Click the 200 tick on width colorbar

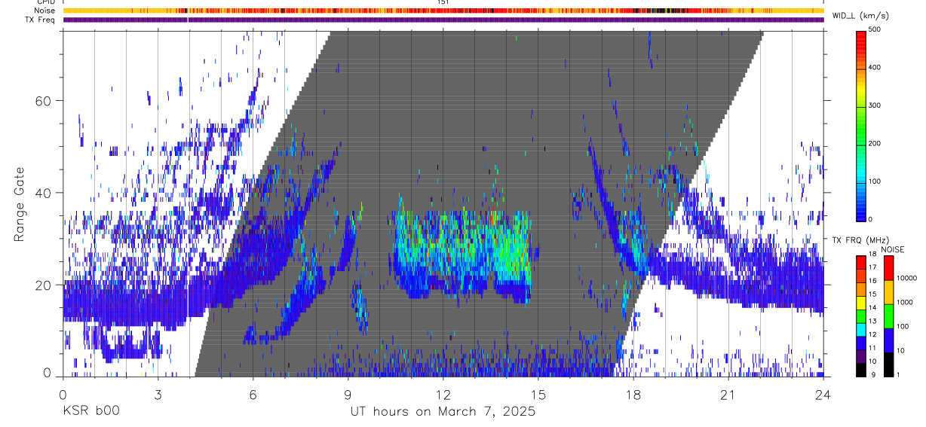(875, 143)
